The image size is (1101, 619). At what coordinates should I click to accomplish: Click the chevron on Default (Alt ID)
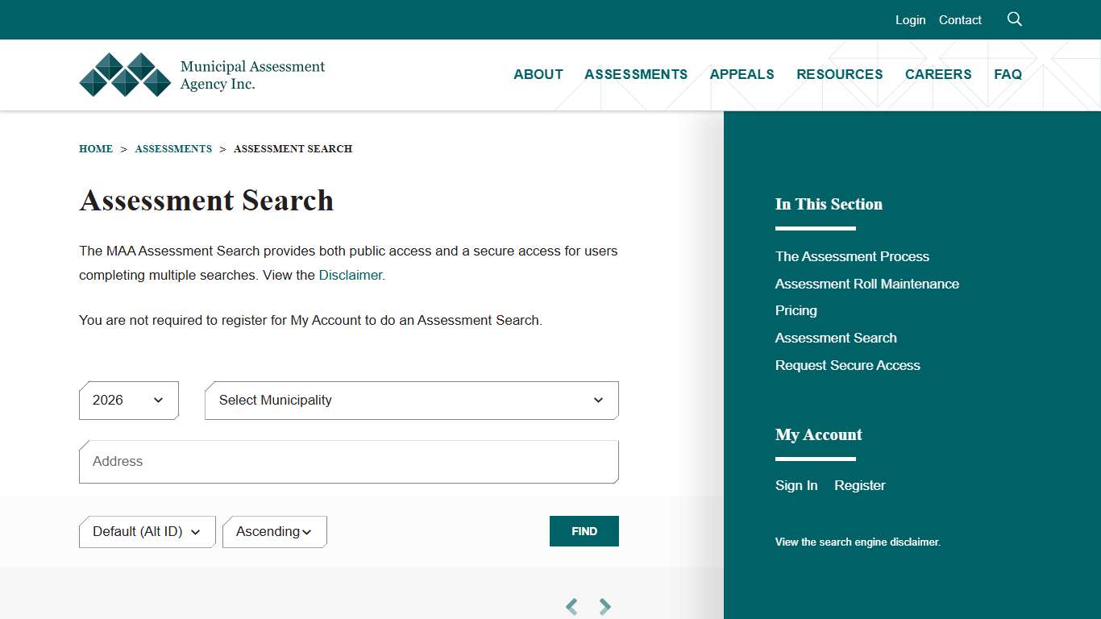point(197,532)
